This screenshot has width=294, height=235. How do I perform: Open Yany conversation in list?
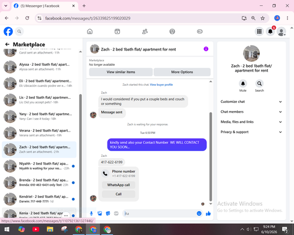pos(39,116)
